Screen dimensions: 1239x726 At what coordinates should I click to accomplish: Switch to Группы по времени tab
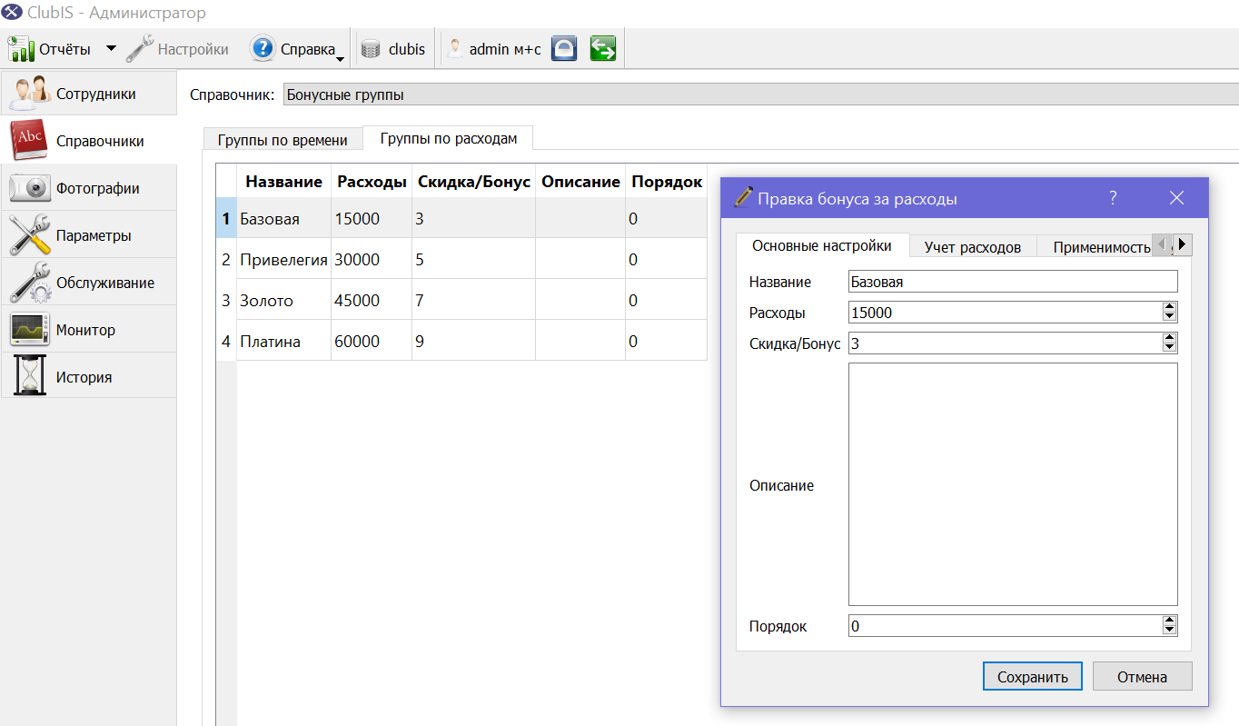tap(282, 140)
